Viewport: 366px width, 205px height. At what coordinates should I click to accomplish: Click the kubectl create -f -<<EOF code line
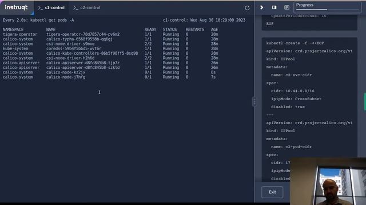295,43
